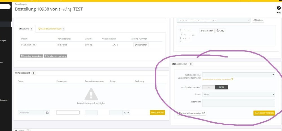
Task: Click the Nachricht senden button
Action: [264, 113]
